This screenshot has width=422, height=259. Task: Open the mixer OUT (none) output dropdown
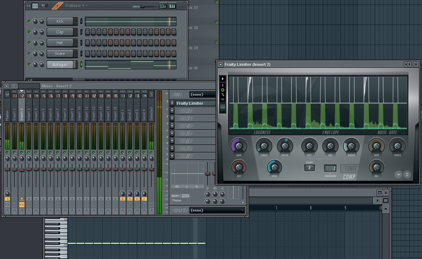click(x=217, y=210)
